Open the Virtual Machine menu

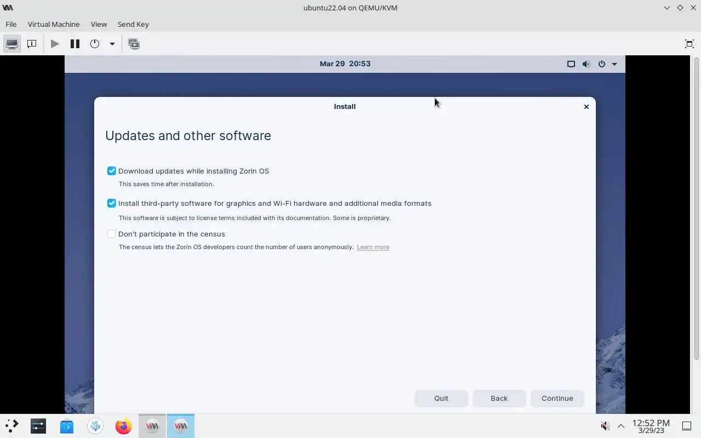54,24
